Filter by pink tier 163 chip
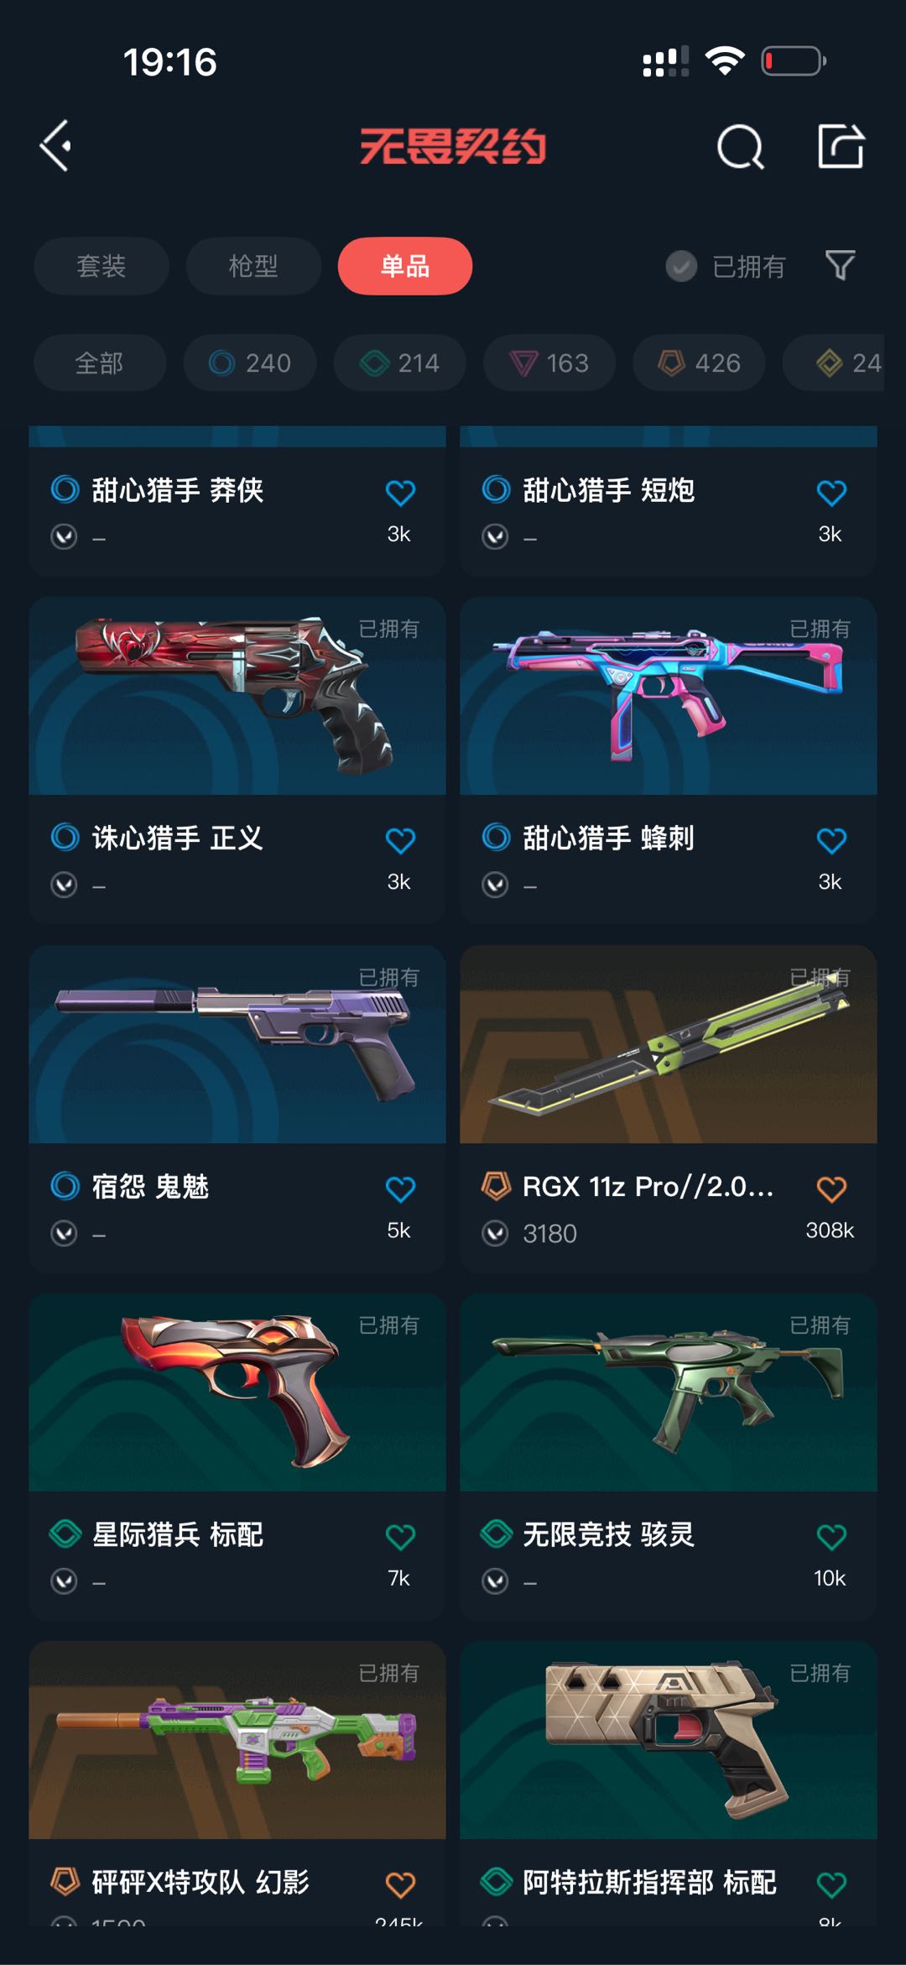 549,363
